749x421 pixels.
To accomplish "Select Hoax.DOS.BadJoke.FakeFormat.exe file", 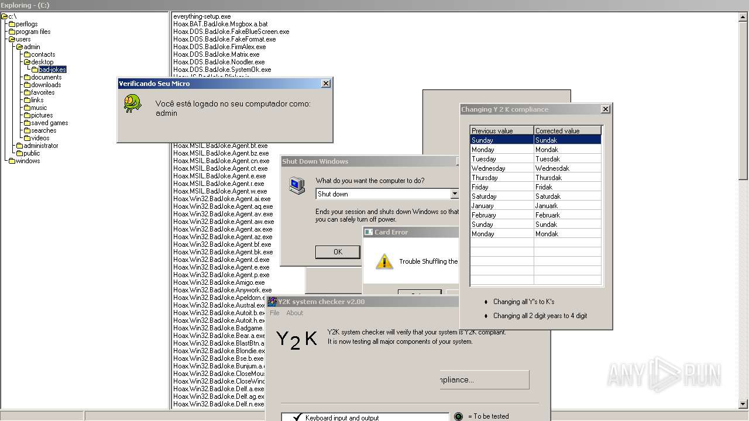I will (x=225, y=39).
